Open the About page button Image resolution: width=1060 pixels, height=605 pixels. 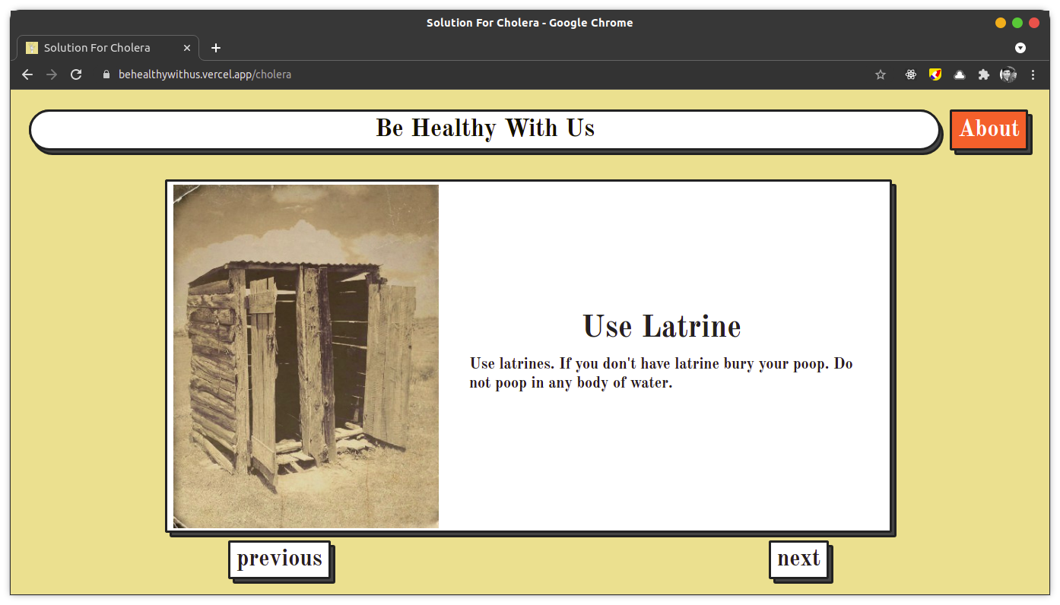pyautogui.click(x=989, y=129)
